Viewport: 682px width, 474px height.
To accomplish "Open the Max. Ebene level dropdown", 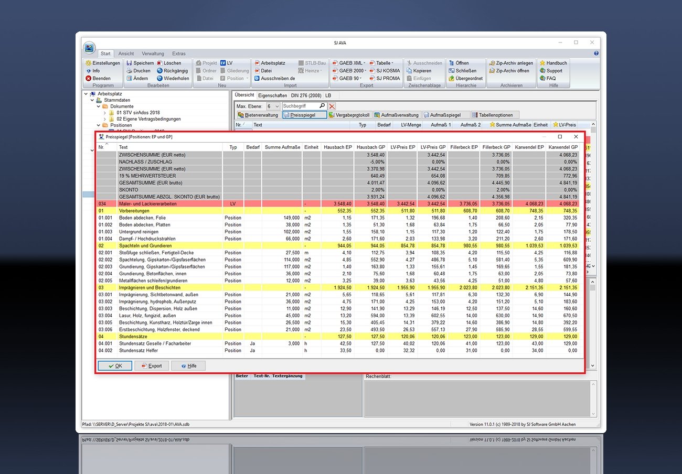I will coord(276,106).
